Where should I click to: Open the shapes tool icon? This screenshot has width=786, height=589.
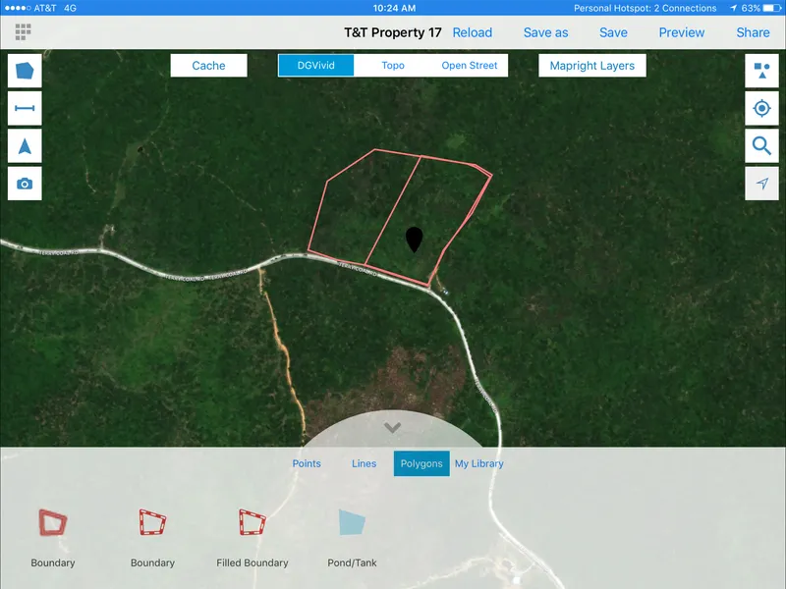tap(761, 72)
